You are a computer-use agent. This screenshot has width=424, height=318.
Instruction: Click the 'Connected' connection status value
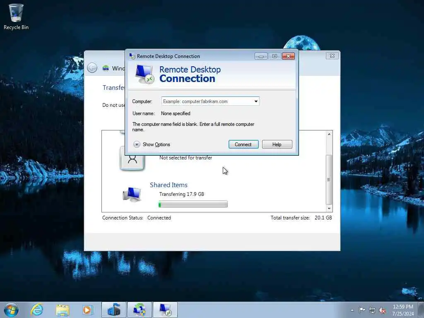(159, 218)
